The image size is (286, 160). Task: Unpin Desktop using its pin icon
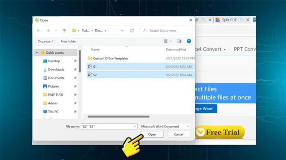click(x=75, y=61)
